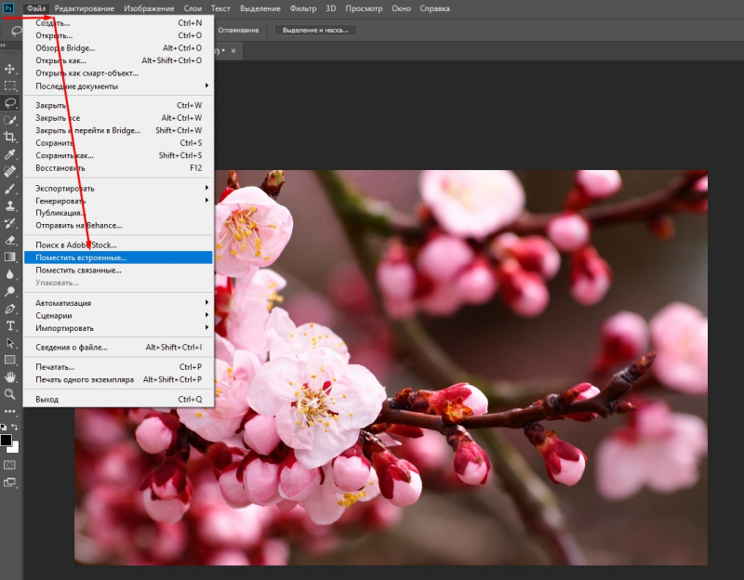The height and width of the screenshot is (580, 744).
Task: Select the Blur tool
Action: pyautogui.click(x=9, y=274)
